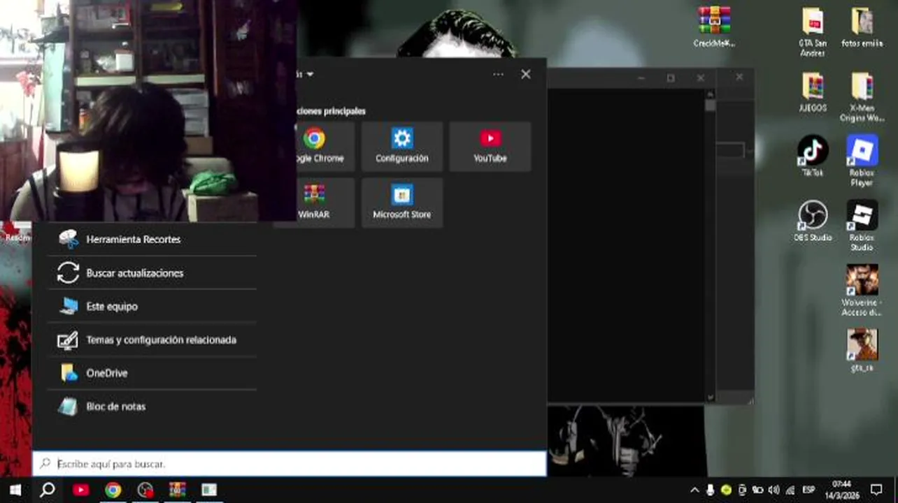
Task: Open YouTube from the taskbar
Action: [80, 490]
